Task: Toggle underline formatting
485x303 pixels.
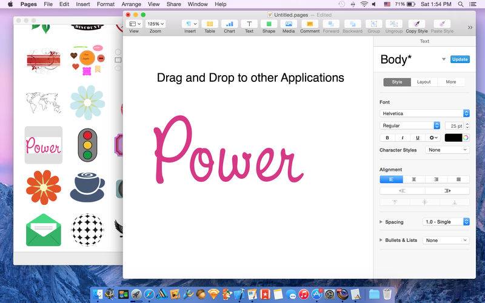Action: (x=418, y=138)
